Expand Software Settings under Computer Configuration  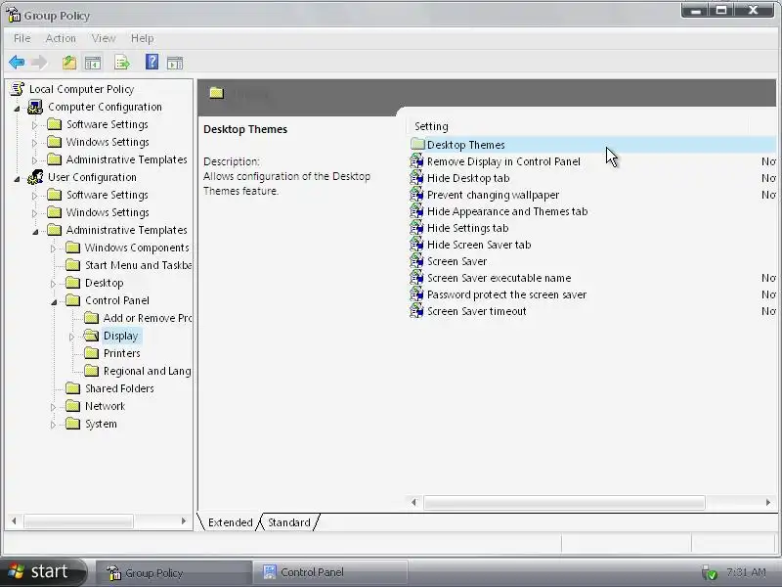34,125
